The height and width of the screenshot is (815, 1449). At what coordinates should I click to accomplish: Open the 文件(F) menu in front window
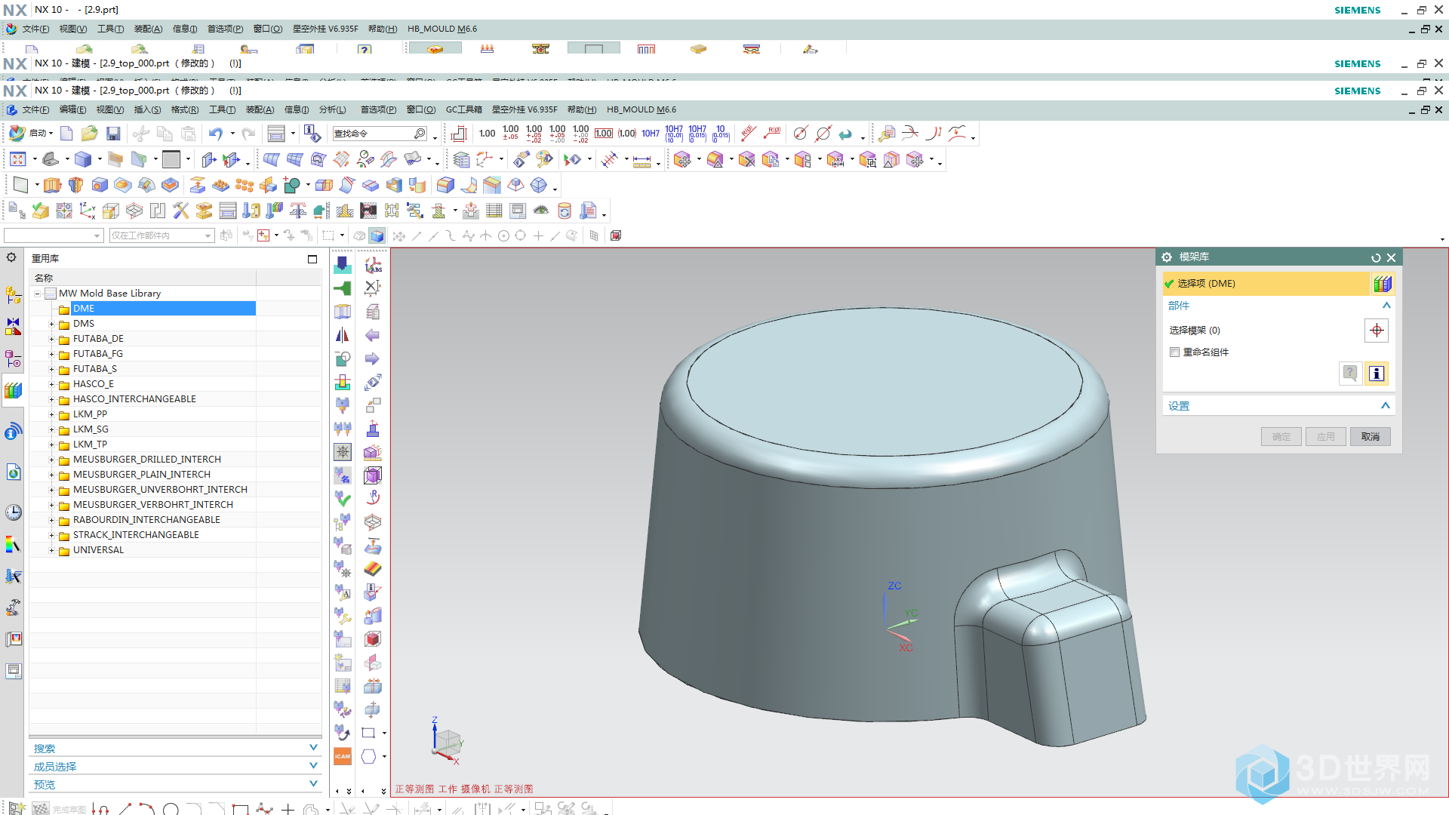click(x=35, y=110)
